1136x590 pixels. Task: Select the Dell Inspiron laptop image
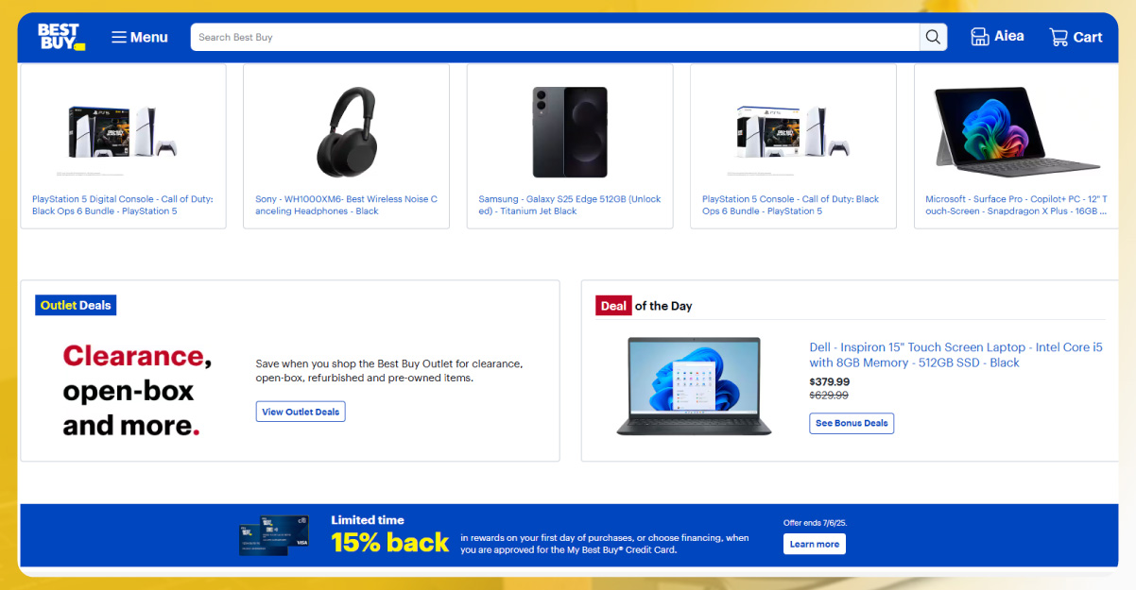click(695, 386)
